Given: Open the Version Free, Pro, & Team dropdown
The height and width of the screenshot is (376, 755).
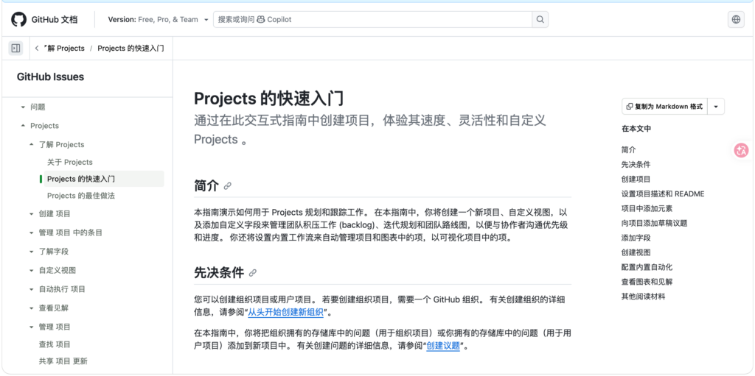Looking at the screenshot, I should pos(158,20).
